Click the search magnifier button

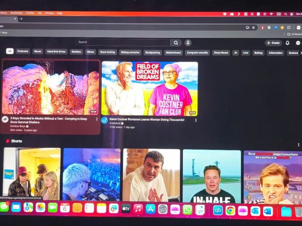(176, 43)
